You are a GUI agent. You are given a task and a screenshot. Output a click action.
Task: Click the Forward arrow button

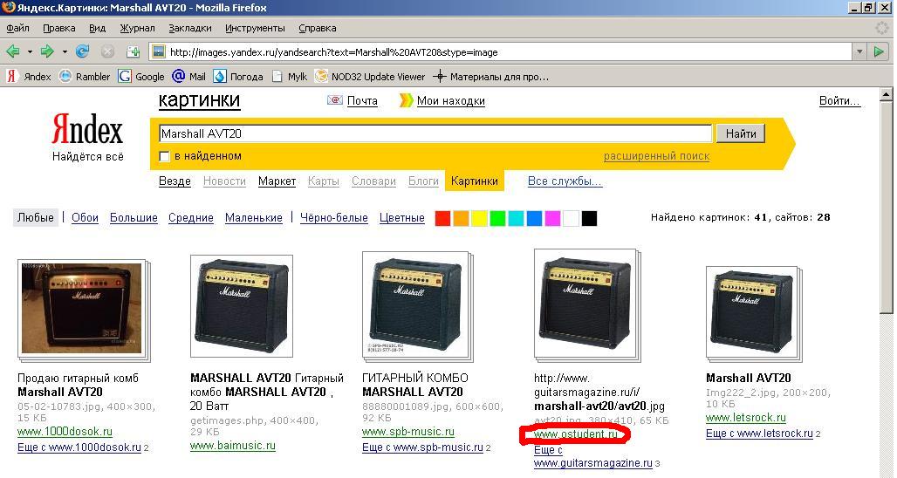pos(47,51)
